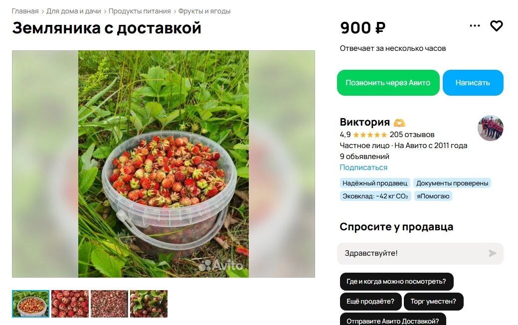
Task: Click the Написать button
Action: (x=473, y=83)
